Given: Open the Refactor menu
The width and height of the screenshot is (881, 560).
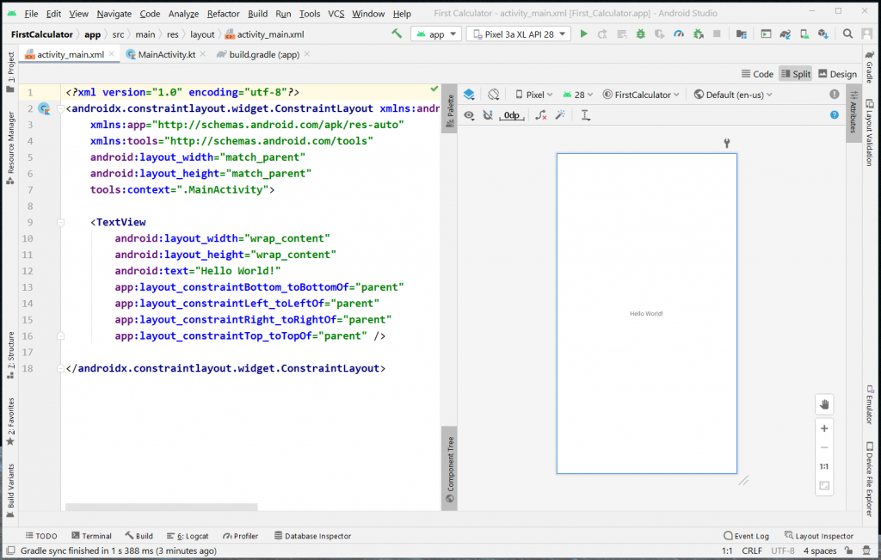Looking at the screenshot, I should 223,14.
